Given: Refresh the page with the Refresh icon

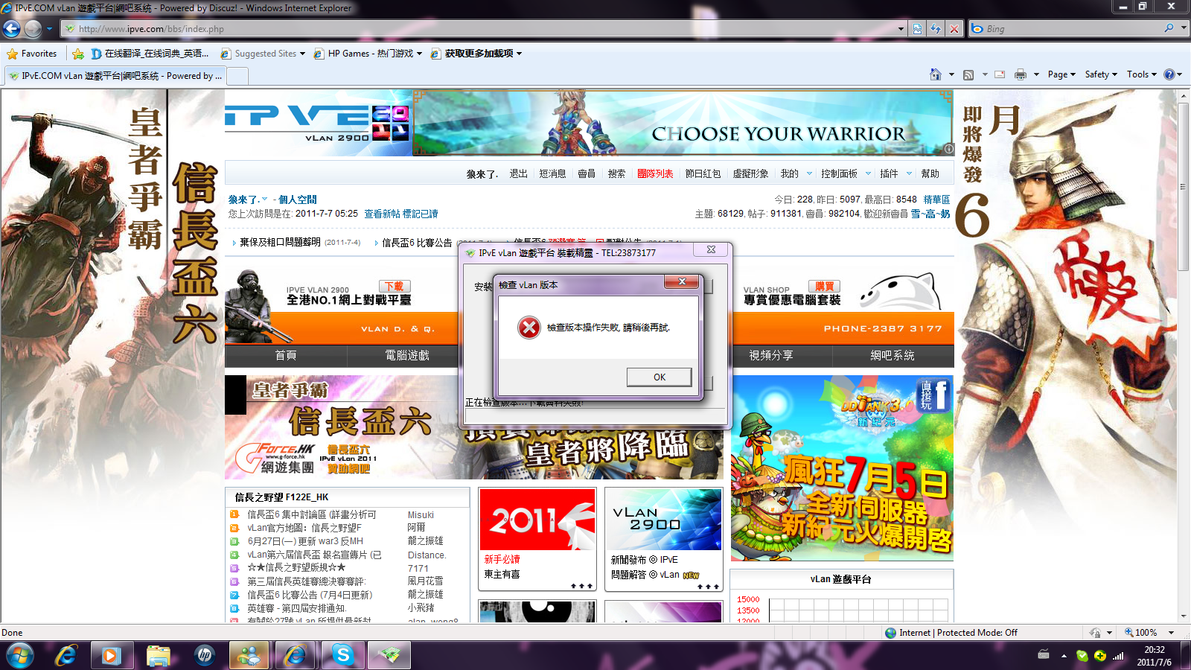Looking at the screenshot, I should pos(936,29).
